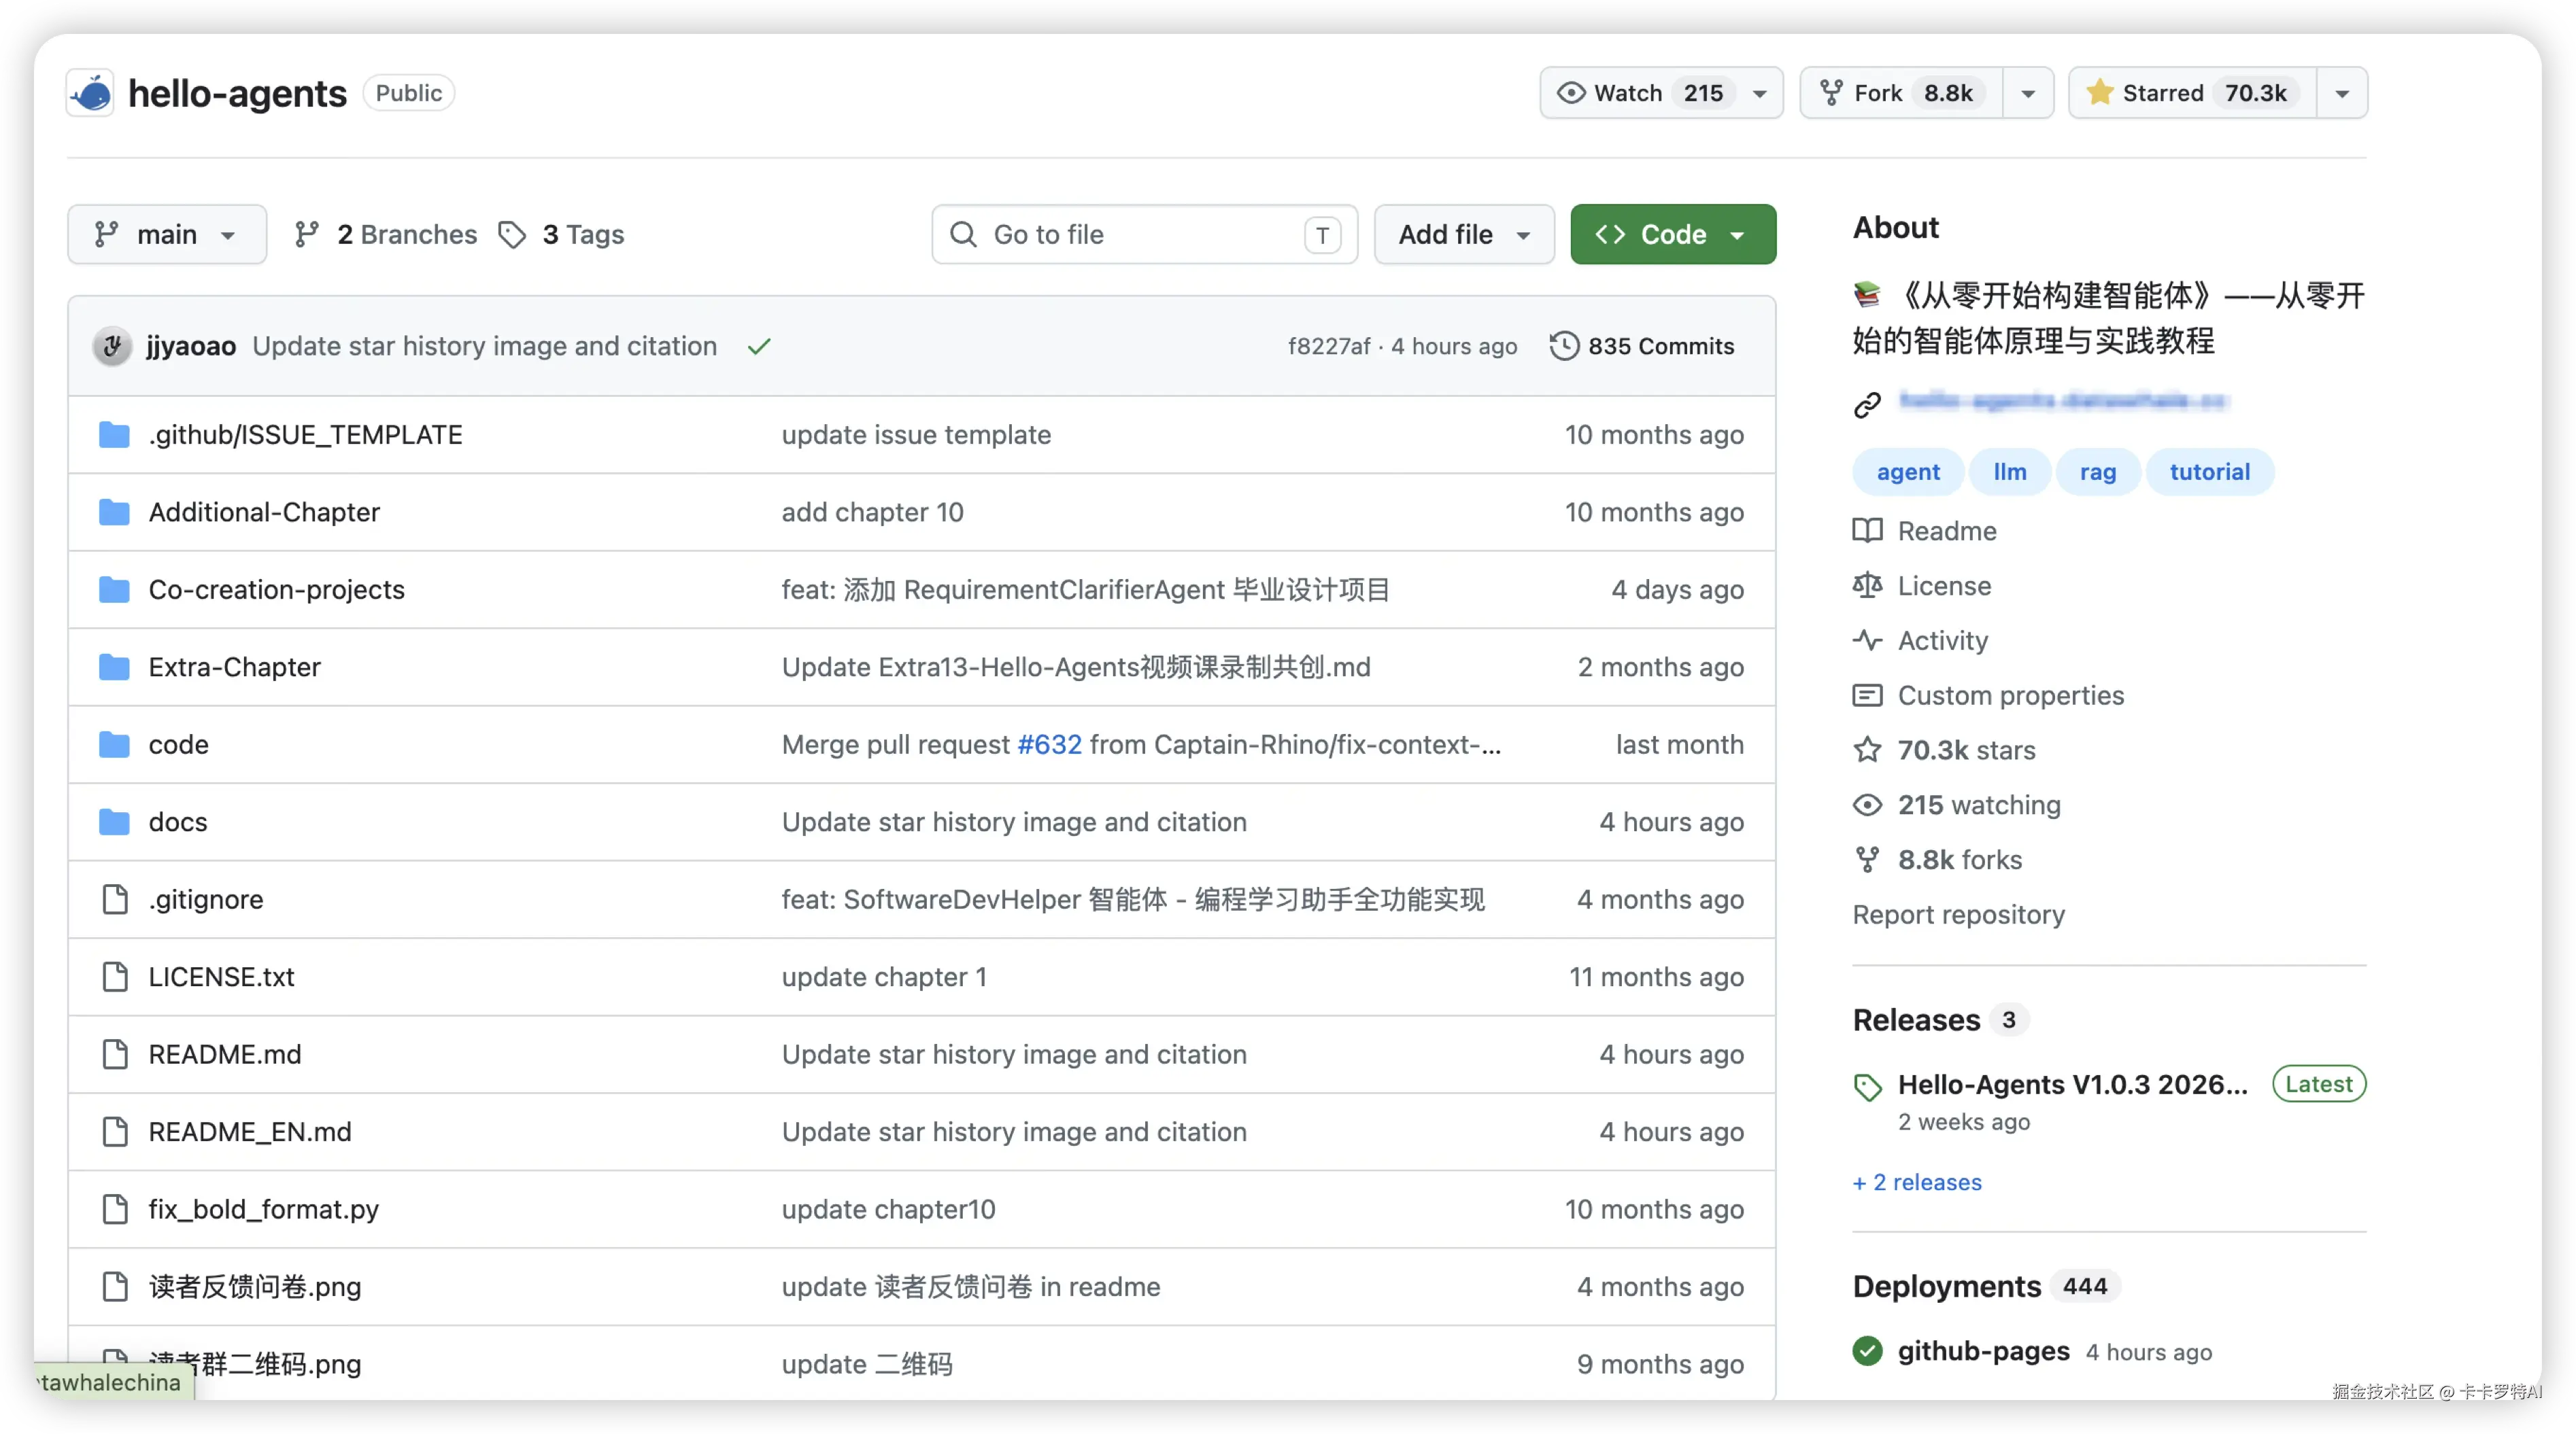2576x1434 pixels.
Task: Click the folder icon for docs
Action: point(115,822)
